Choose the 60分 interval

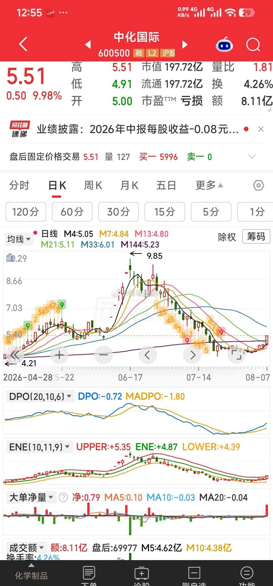pyautogui.click(x=72, y=212)
